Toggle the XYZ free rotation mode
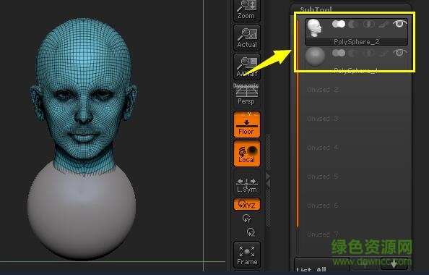This screenshot has height=275, width=429. click(246, 204)
